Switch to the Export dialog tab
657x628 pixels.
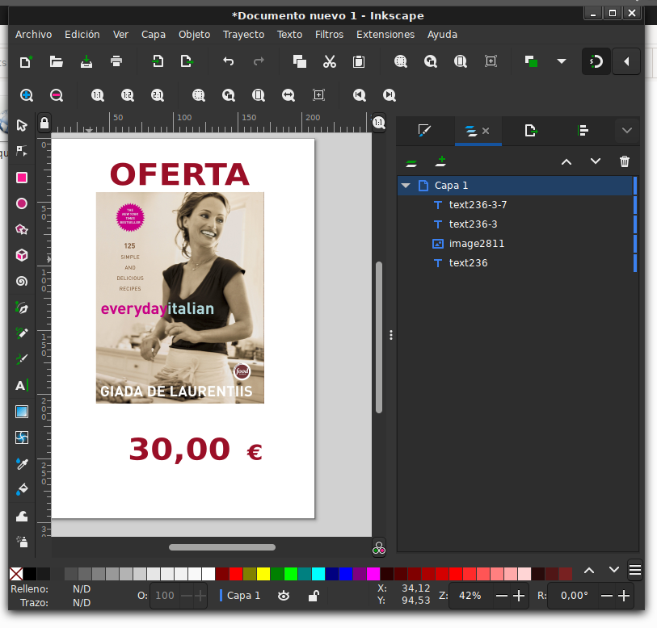tap(530, 131)
